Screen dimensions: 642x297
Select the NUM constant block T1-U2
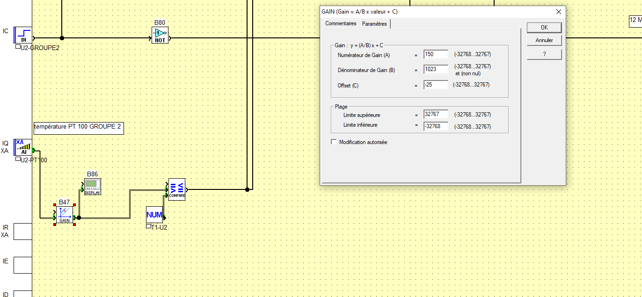(154, 215)
